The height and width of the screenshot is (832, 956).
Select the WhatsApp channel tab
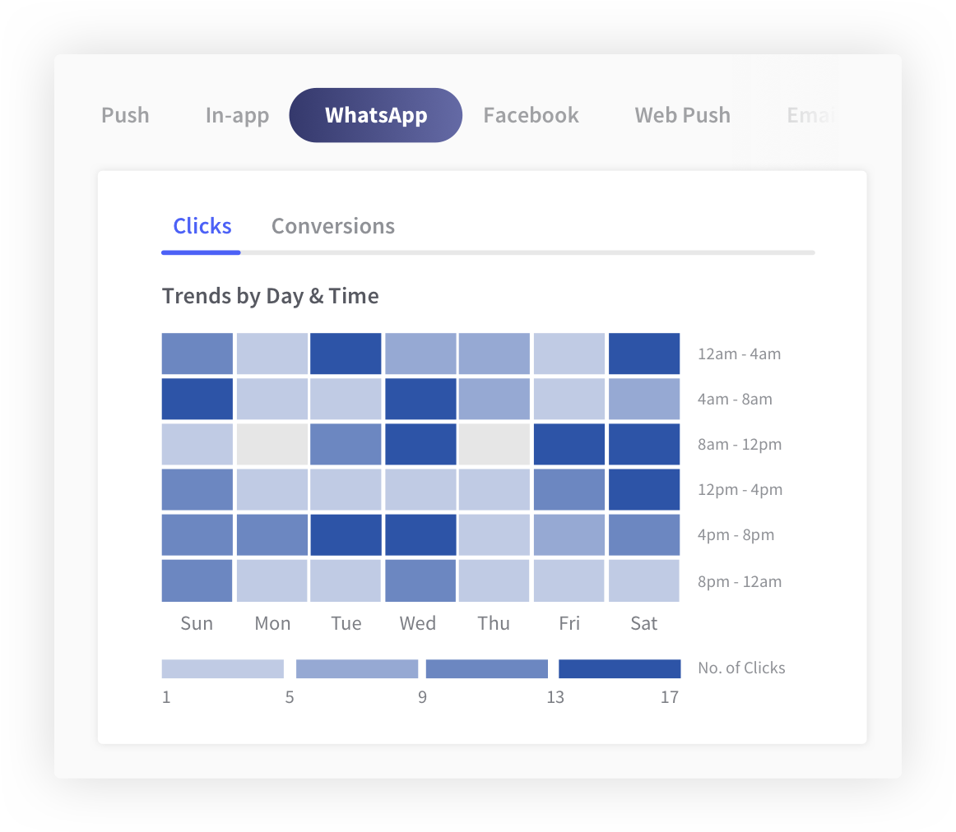click(x=375, y=115)
